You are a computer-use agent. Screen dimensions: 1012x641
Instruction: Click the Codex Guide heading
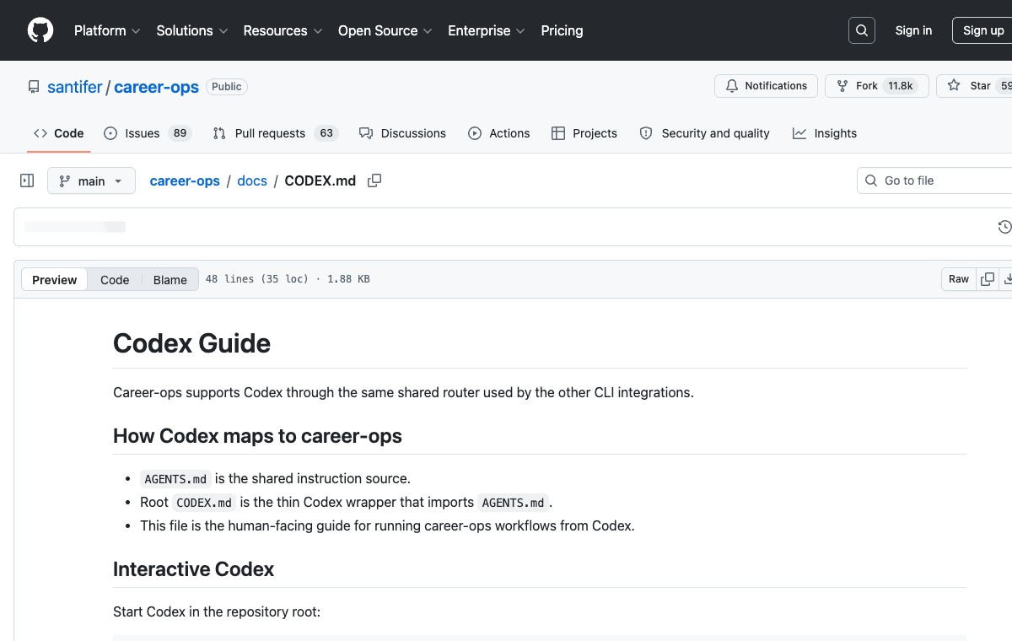(192, 343)
